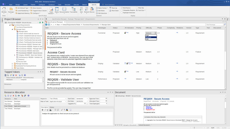230x129 pixels.
Task: Click the Find Package search field
Action: [x=215, y=25]
